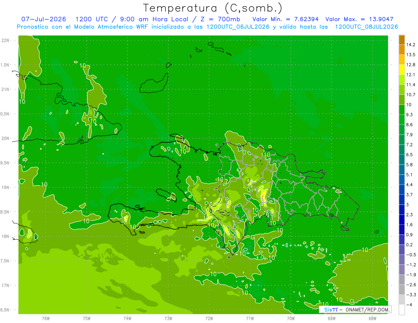Select 'Valor Min. = 7.62394' text

(285, 19)
